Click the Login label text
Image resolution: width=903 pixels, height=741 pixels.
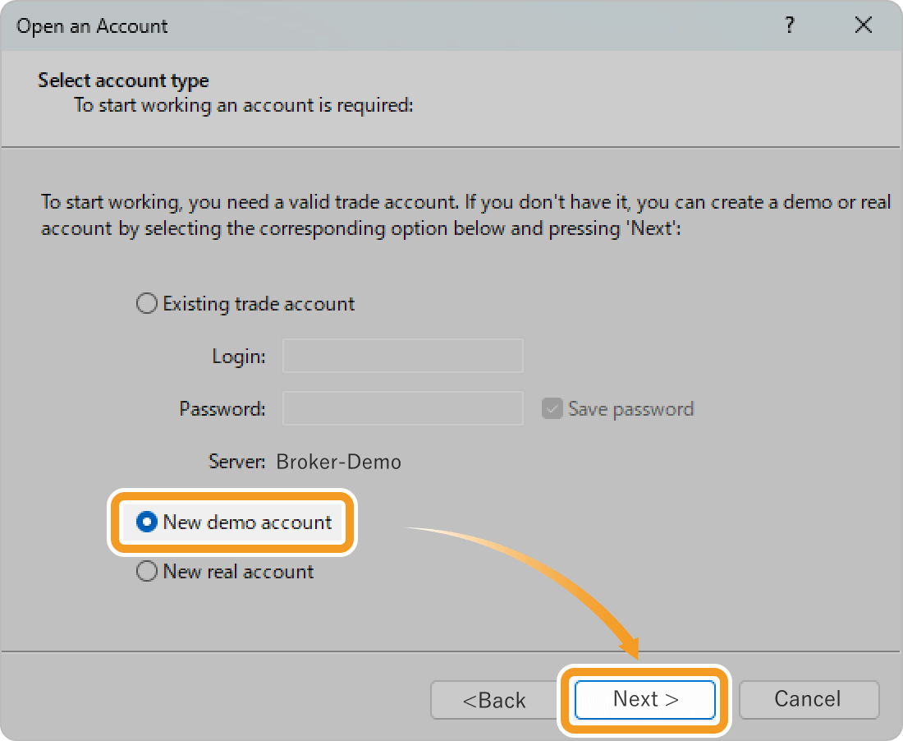239,357
